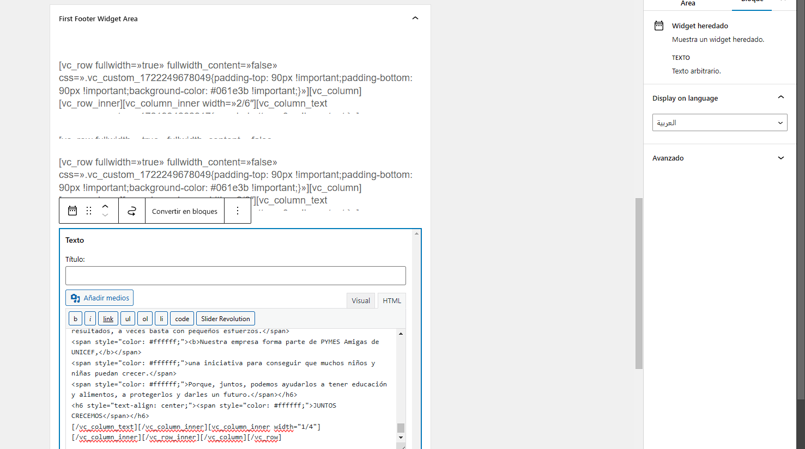Collapse First Footer Widget Area panel

(x=415, y=19)
